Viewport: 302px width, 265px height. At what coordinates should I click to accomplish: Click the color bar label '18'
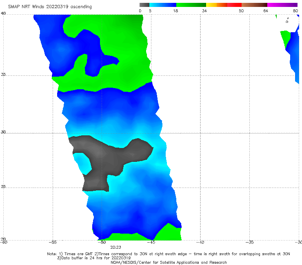click(175, 11)
